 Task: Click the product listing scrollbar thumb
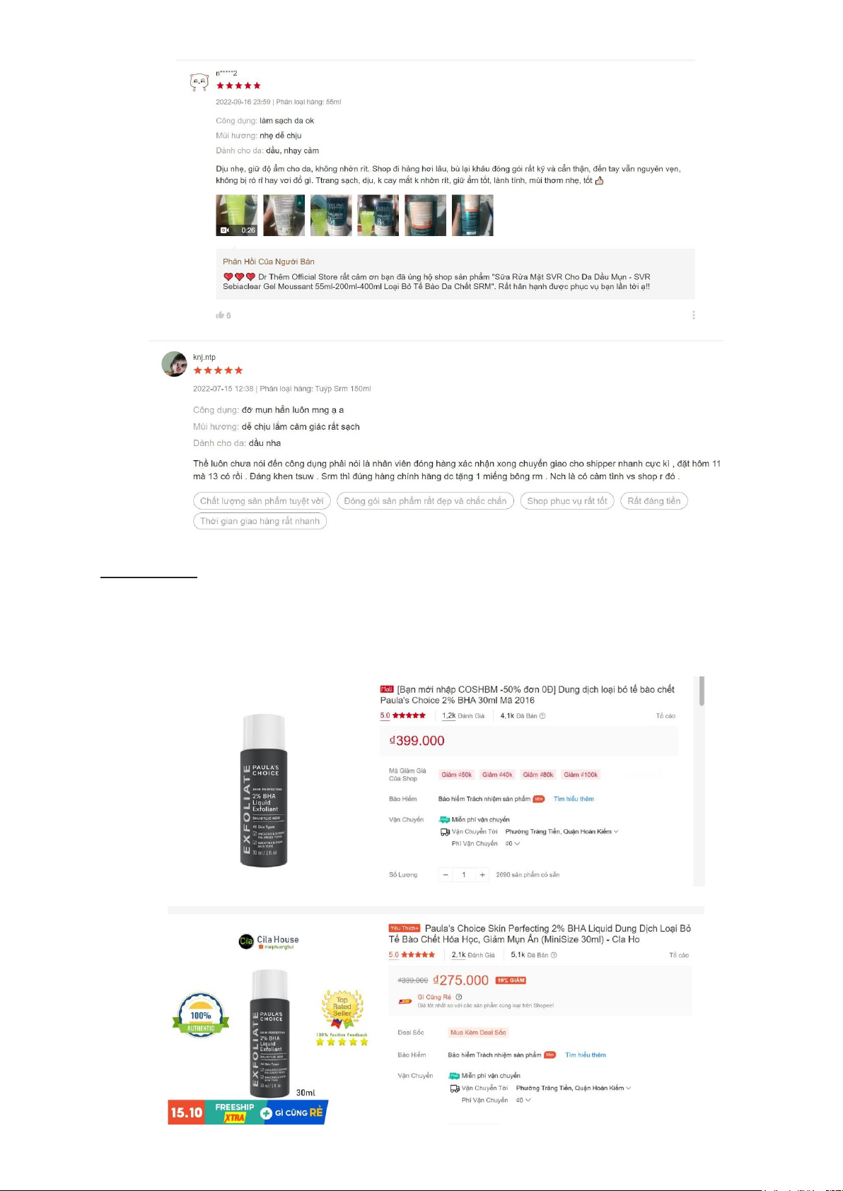pyautogui.click(x=702, y=691)
